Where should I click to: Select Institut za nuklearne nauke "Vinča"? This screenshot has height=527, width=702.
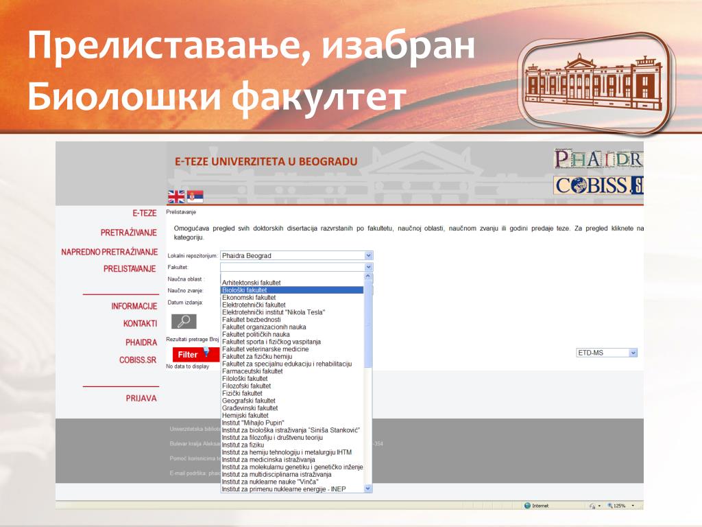(x=292, y=482)
